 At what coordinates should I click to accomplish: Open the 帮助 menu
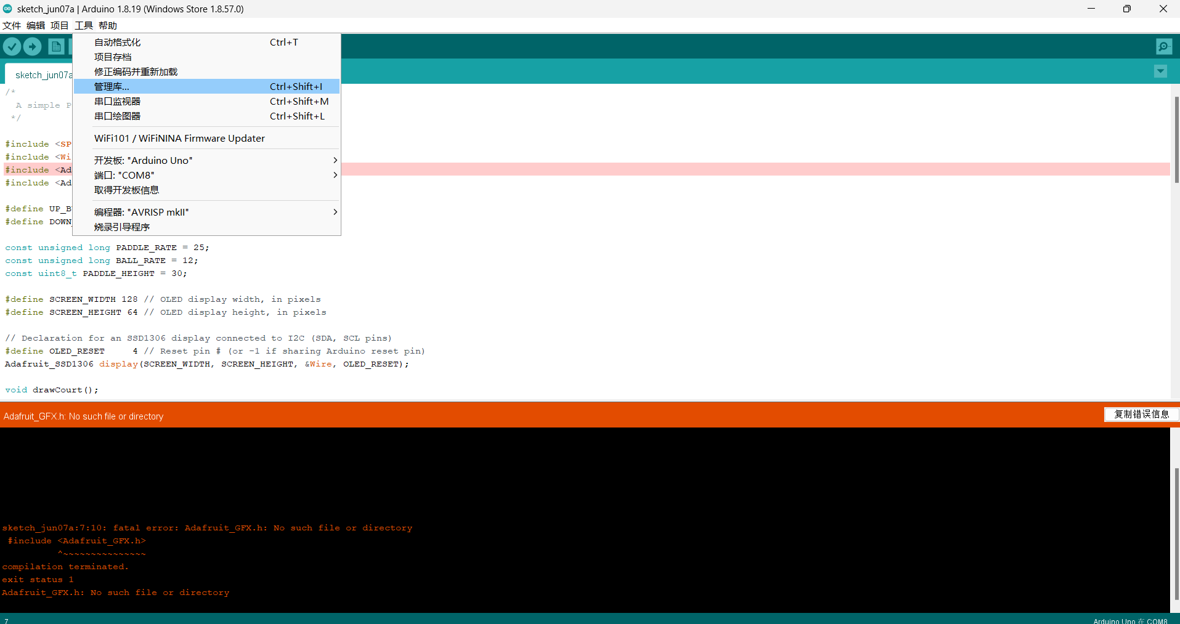(x=108, y=25)
